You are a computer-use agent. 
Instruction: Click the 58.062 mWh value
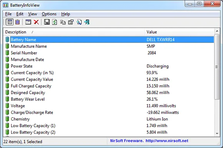158,93
